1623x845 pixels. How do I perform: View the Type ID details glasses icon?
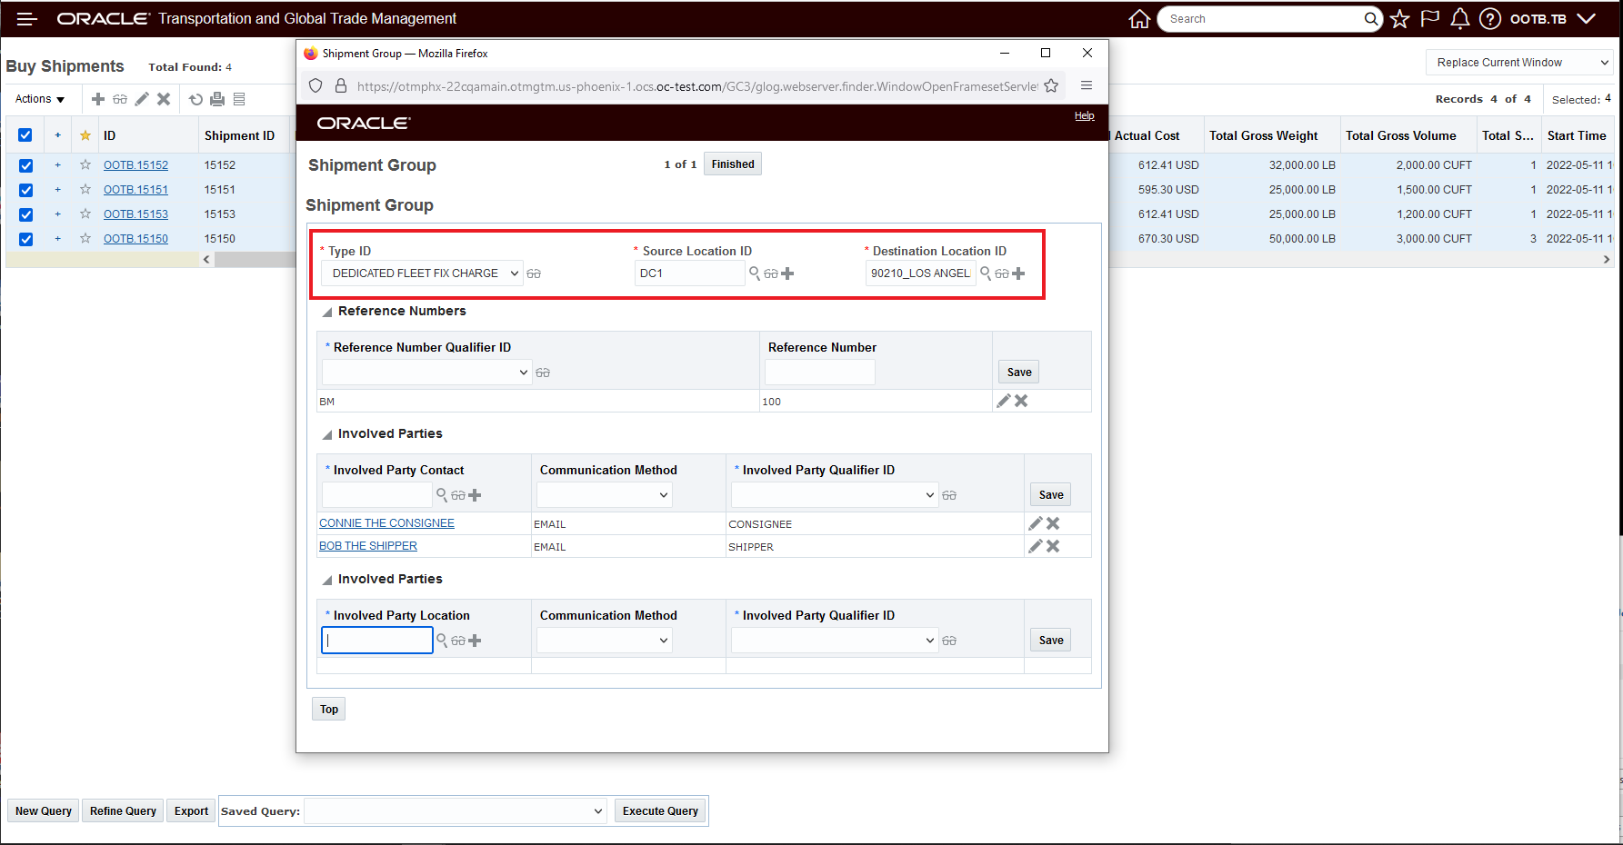pos(534,273)
